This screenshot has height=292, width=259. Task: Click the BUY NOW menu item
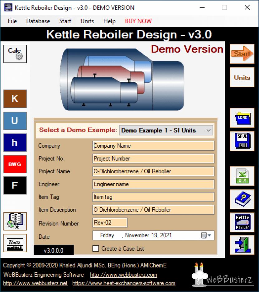click(138, 21)
